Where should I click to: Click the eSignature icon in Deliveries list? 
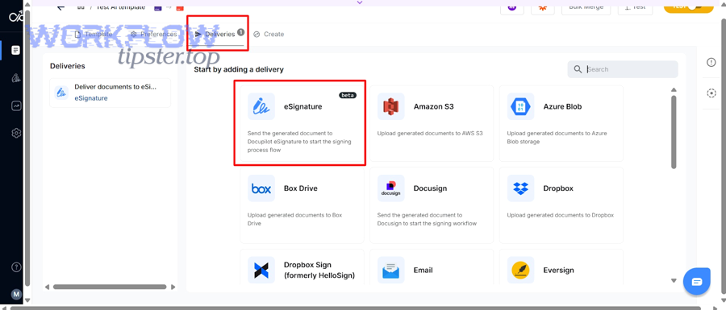61,93
